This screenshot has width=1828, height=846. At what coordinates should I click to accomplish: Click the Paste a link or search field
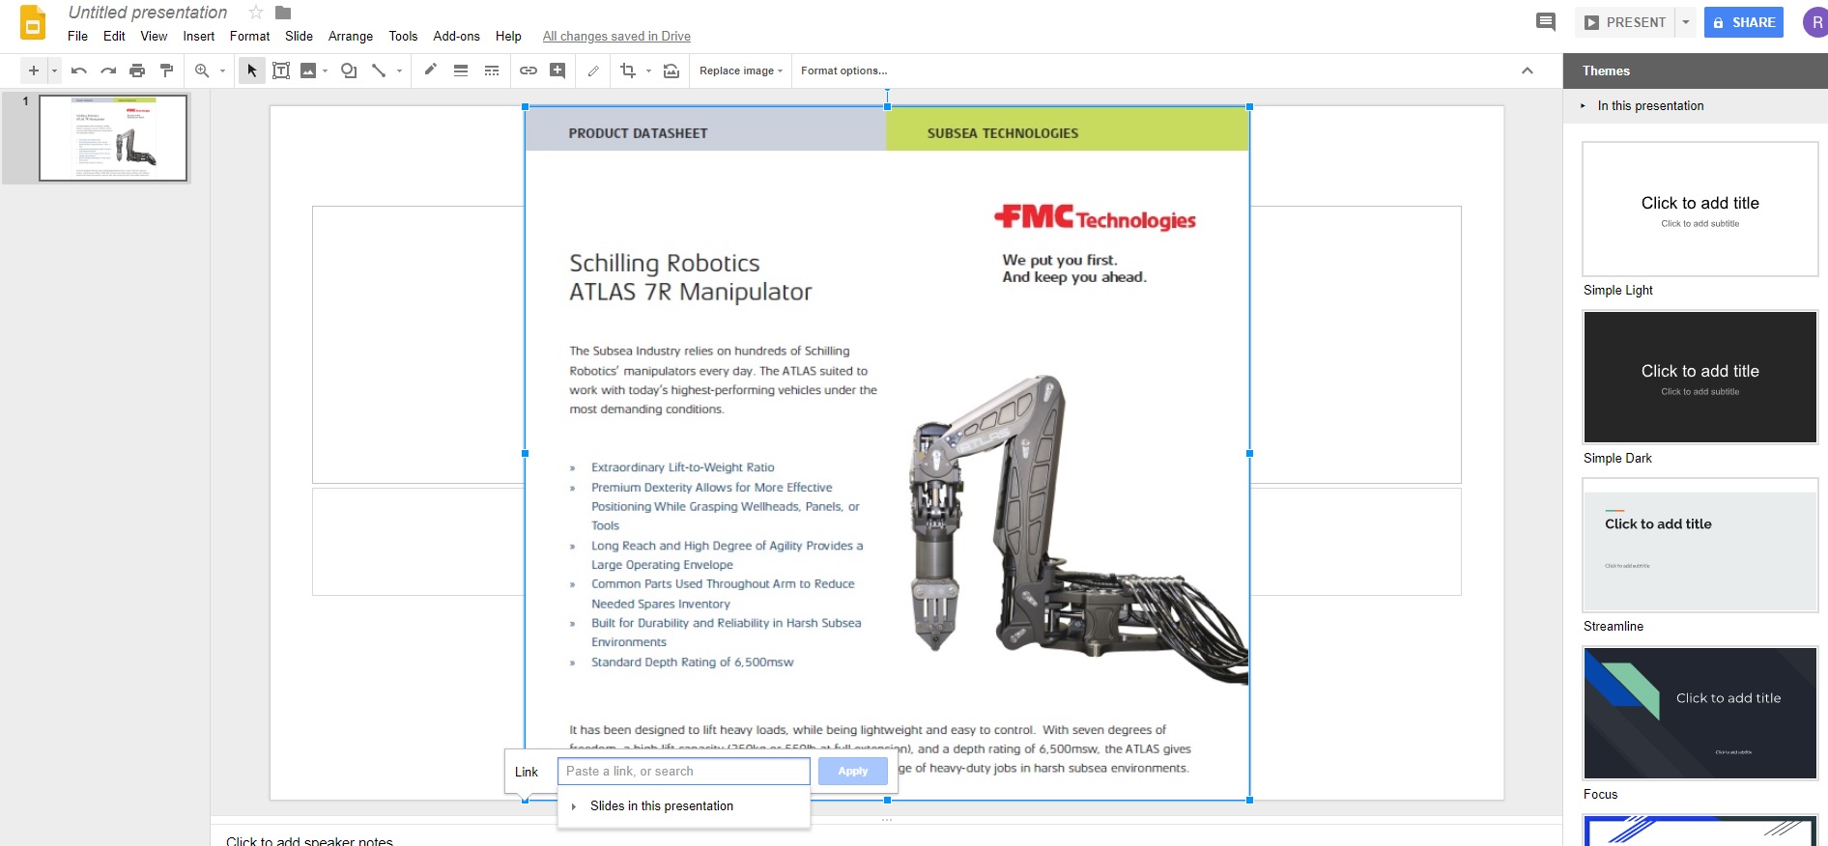tap(684, 772)
